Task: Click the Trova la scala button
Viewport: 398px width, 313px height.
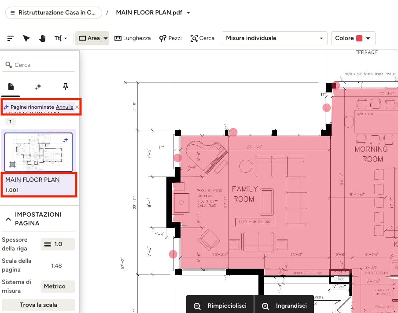Action: pos(39,305)
